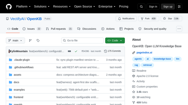Open 175 Commits history
The width and height of the screenshot is (188, 105).
click(x=113, y=51)
